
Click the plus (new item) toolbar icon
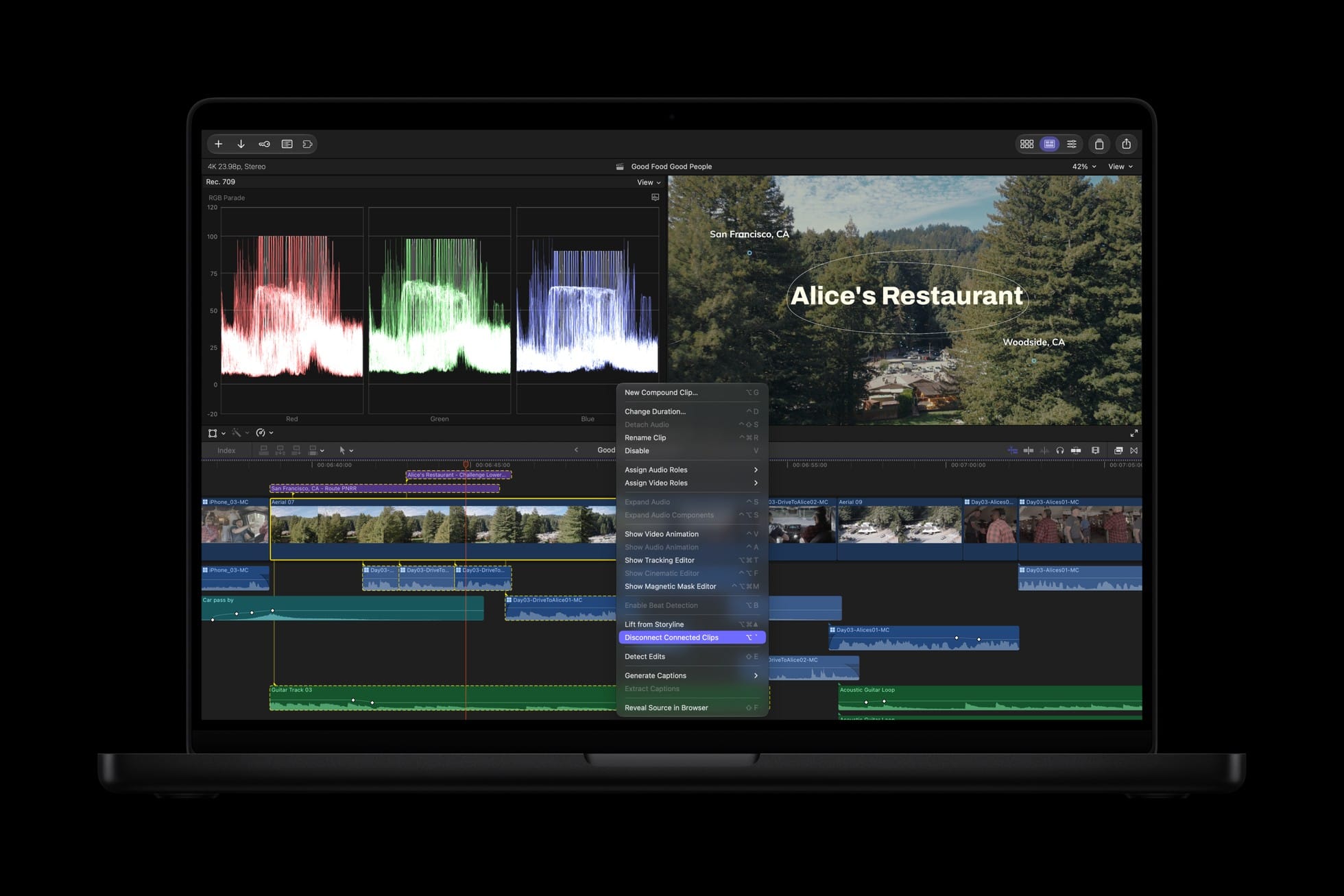click(218, 144)
